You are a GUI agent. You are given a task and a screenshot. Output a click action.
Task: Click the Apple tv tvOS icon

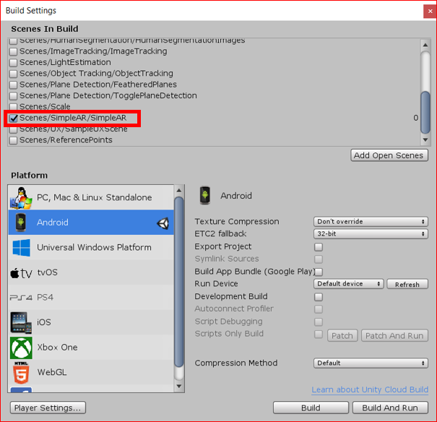[x=21, y=273]
